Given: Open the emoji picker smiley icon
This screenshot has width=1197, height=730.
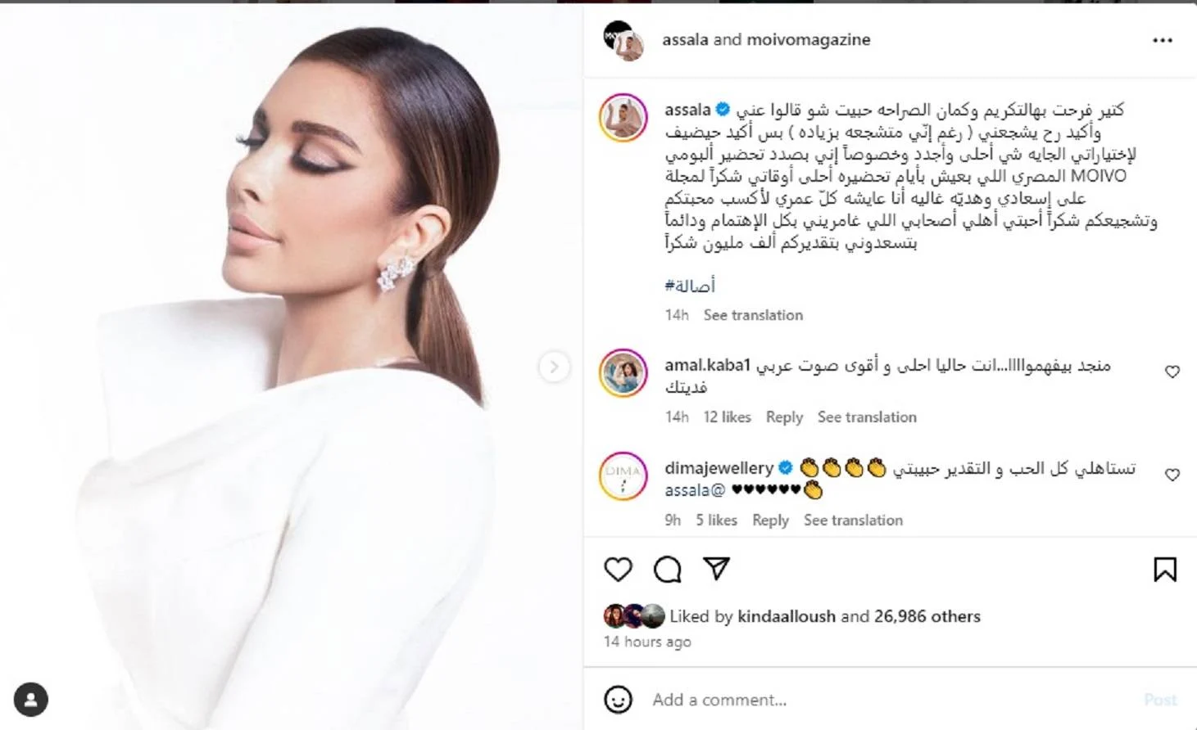Looking at the screenshot, I should point(618,700).
